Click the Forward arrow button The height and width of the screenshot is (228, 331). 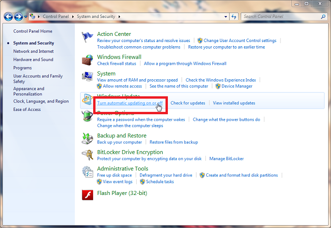click(x=18, y=17)
